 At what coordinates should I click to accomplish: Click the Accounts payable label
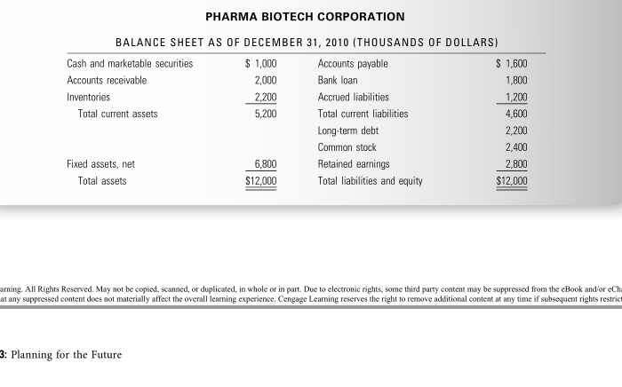(353, 64)
